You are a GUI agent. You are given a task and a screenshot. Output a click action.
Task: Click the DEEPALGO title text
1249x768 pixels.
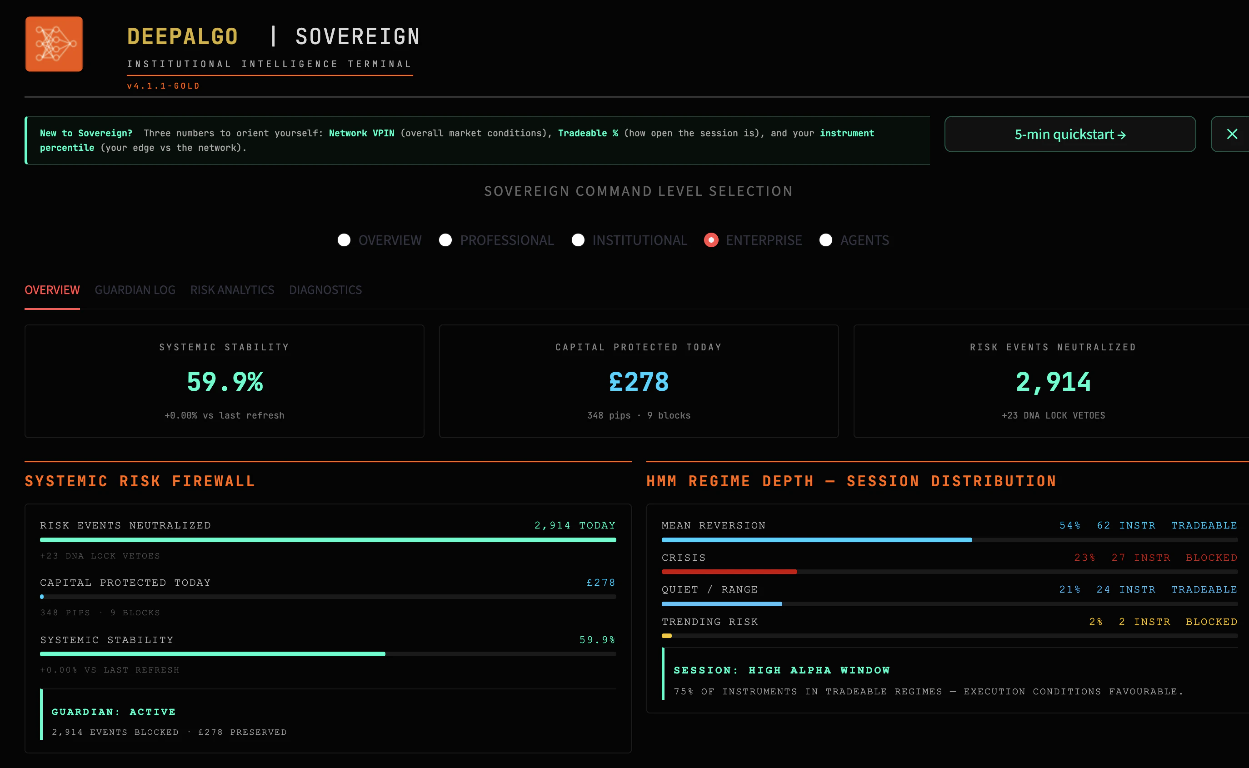point(182,36)
